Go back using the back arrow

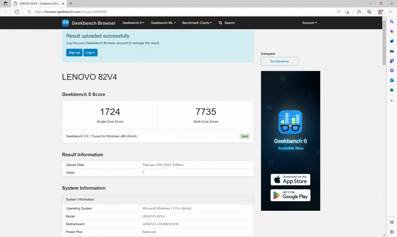coord(7,12)
